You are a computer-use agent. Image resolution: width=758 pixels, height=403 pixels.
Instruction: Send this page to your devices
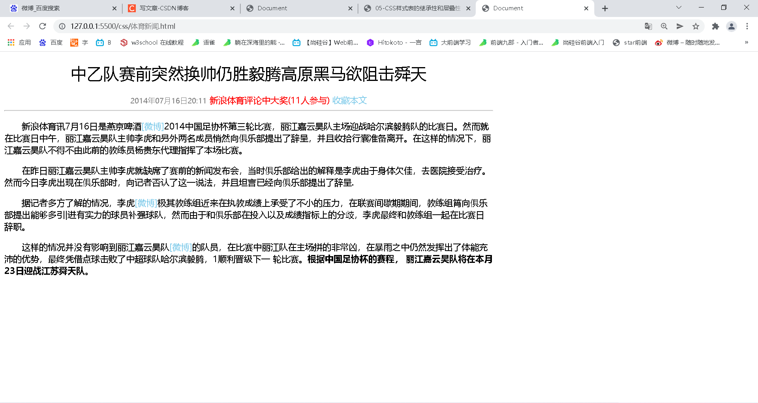[x=679, y=26]
